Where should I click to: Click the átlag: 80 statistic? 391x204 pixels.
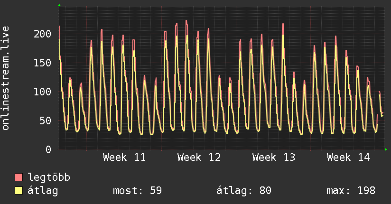coord(243,191)
